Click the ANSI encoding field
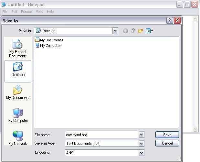The image size is (200, 162). 102,153
